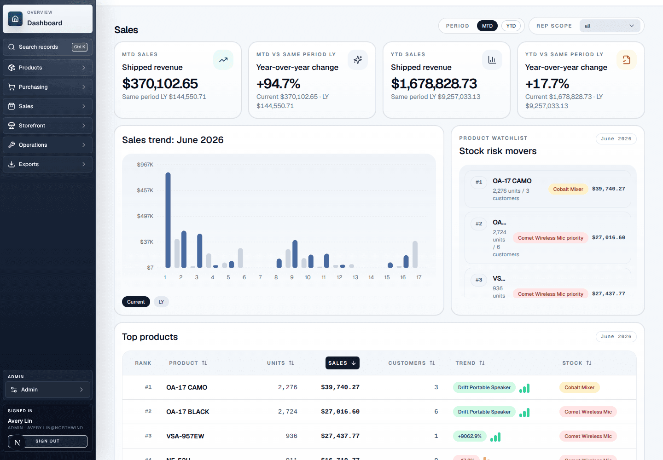Click the tall day 1 bar in chart
The image size is (663, 460).
click(x=168, y=220)
